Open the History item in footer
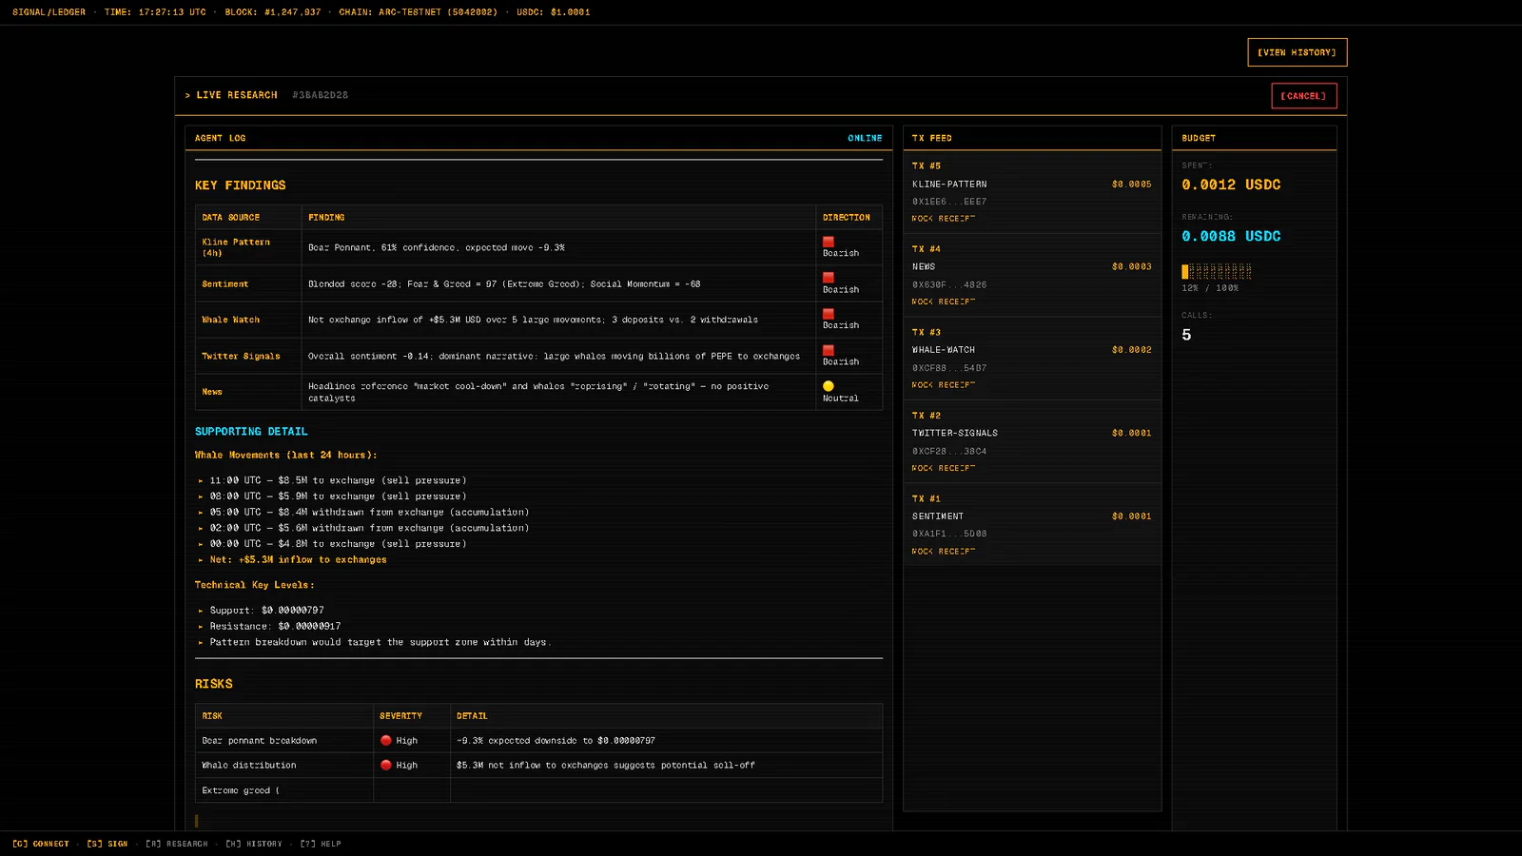Viewport: 1522px width, 856px height. 254,844
